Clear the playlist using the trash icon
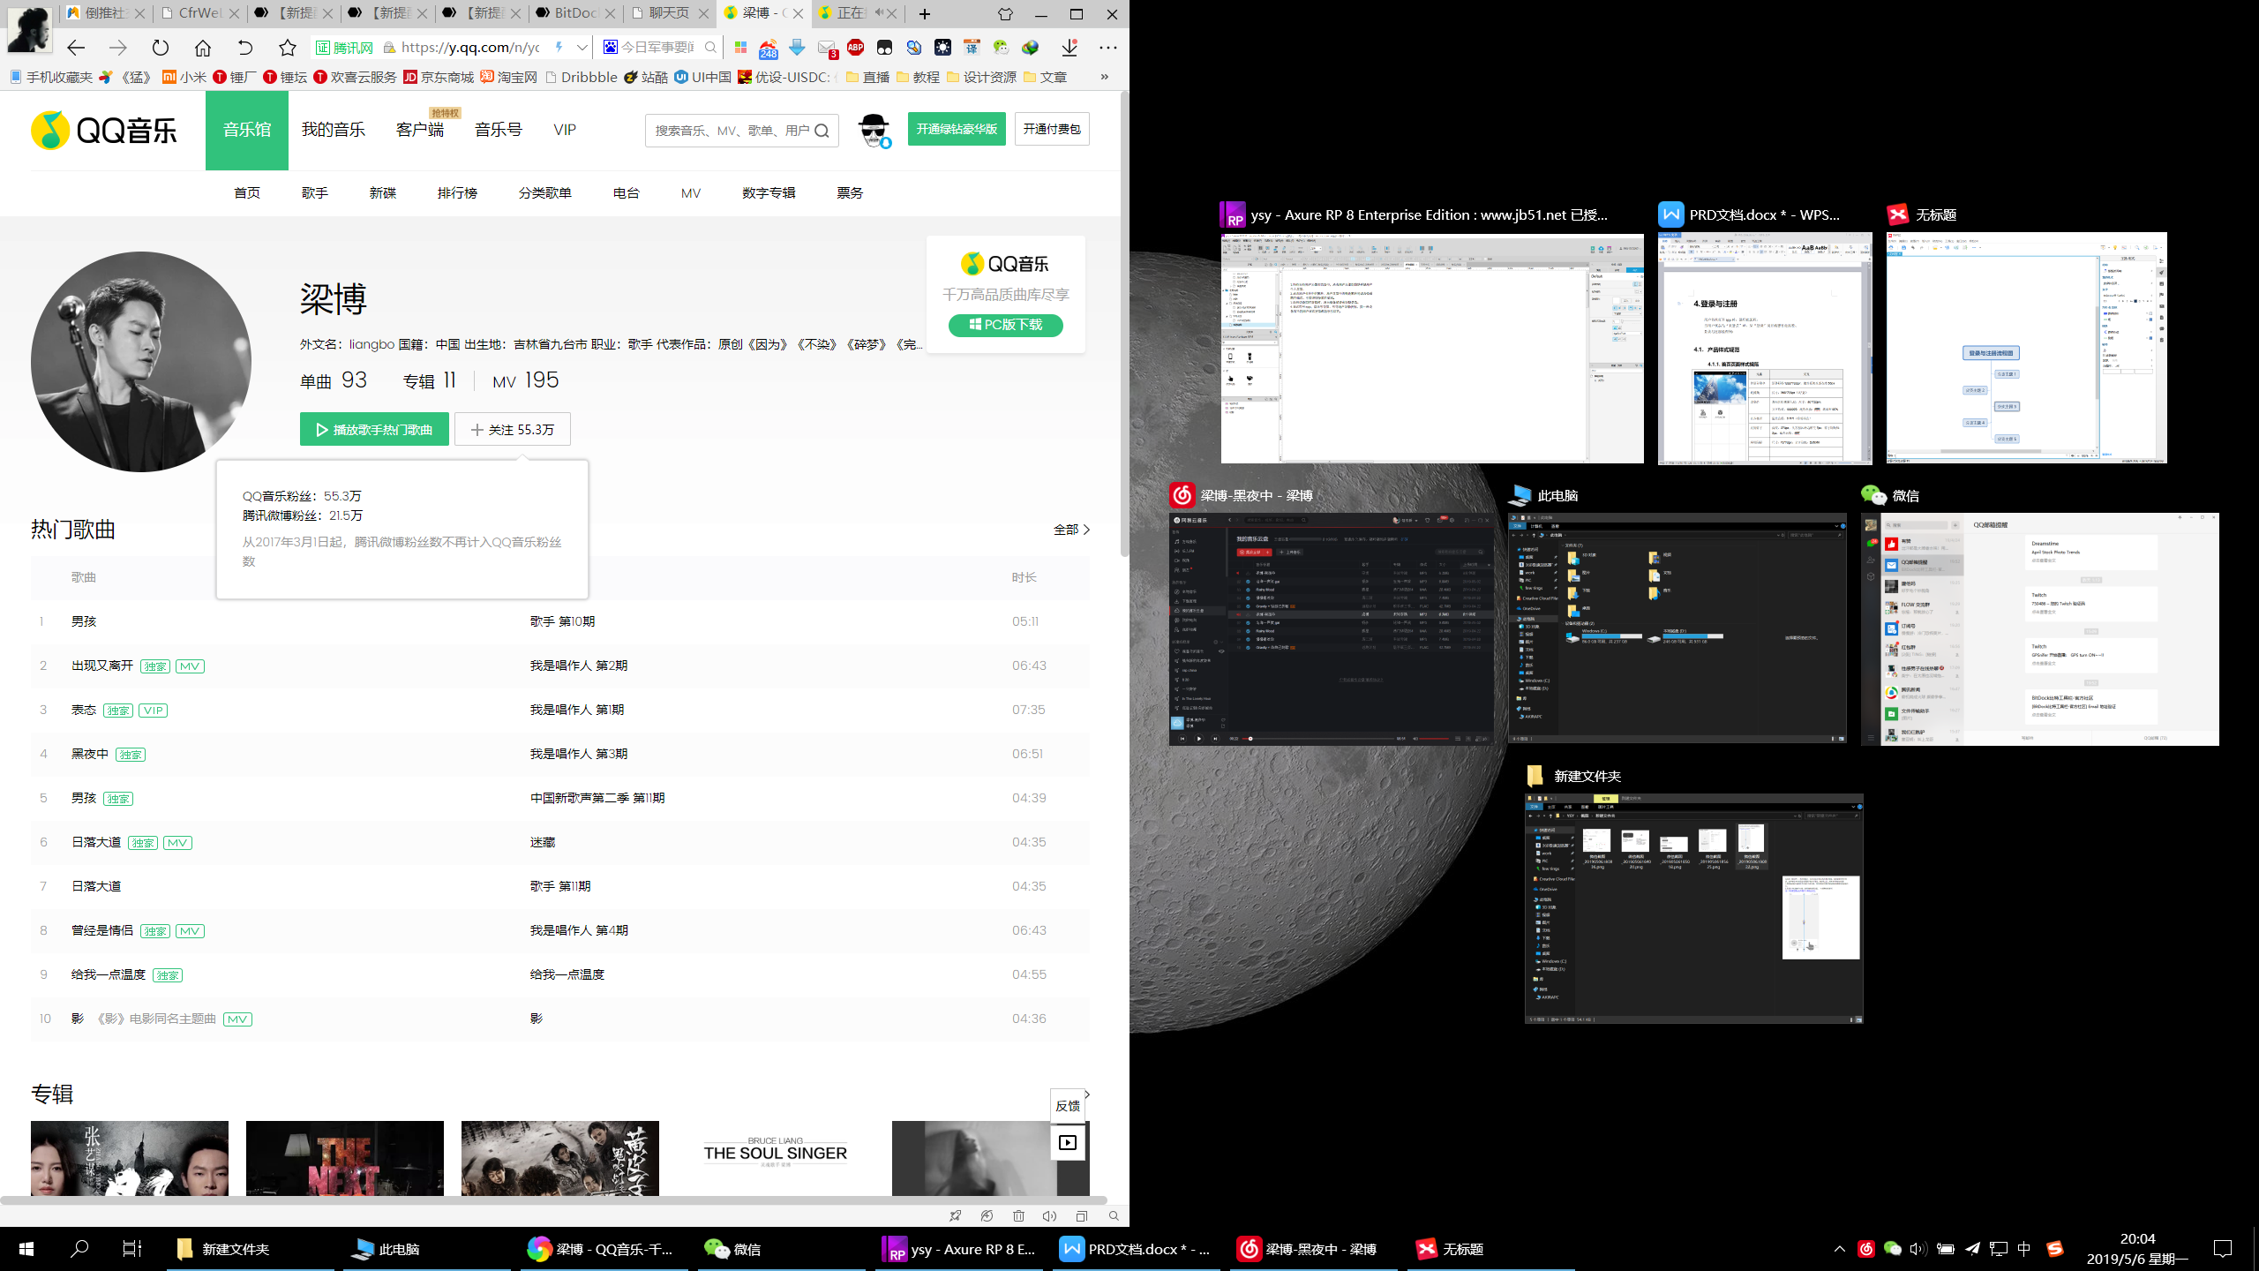2259x1271 pixels. 1019,1216
